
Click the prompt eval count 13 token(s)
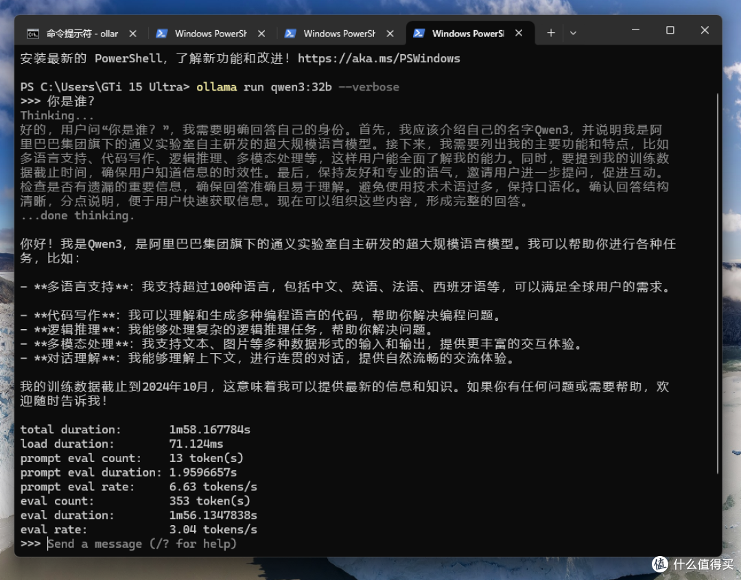207,458
